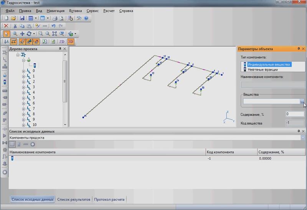Click the 'Содержание, %' input field
Screen dimensions: 307x210
(x=295, y=114)
